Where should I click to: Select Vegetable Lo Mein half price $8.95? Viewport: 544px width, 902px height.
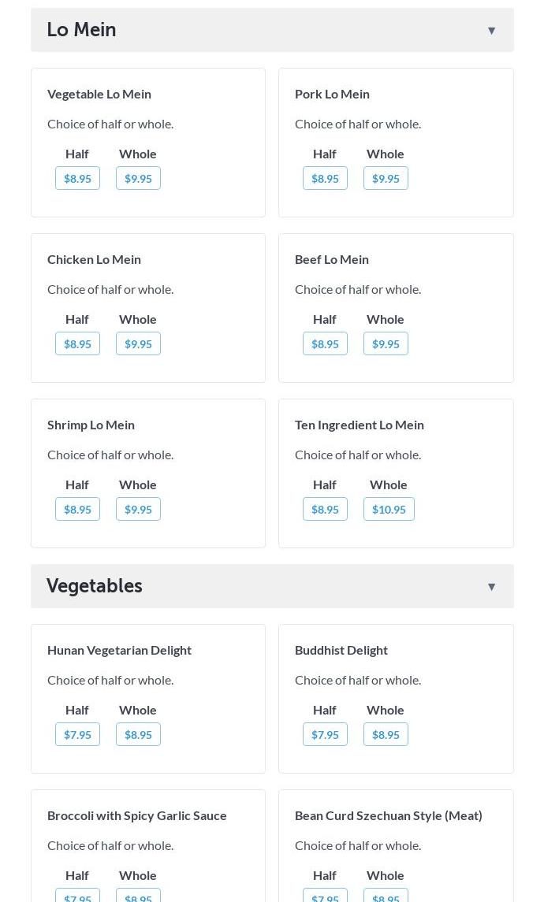77,179
